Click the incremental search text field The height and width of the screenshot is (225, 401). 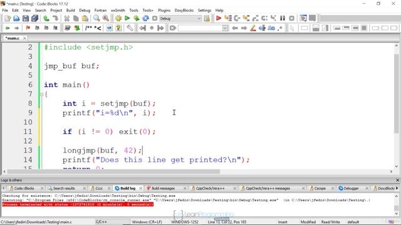(x=200, y=28)
